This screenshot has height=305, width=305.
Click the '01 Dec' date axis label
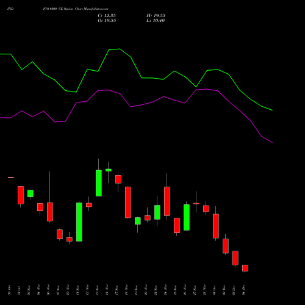tap(214, 290)
